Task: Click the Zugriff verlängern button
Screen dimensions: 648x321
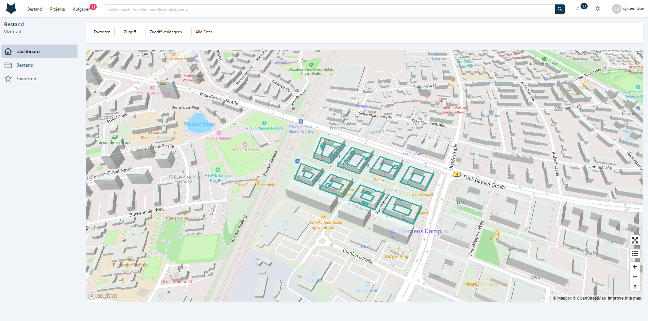Action: 166,32
